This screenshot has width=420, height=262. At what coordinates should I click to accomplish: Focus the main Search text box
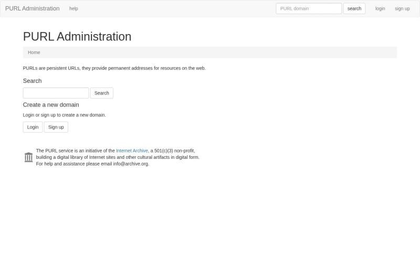[x=56, y=93]
